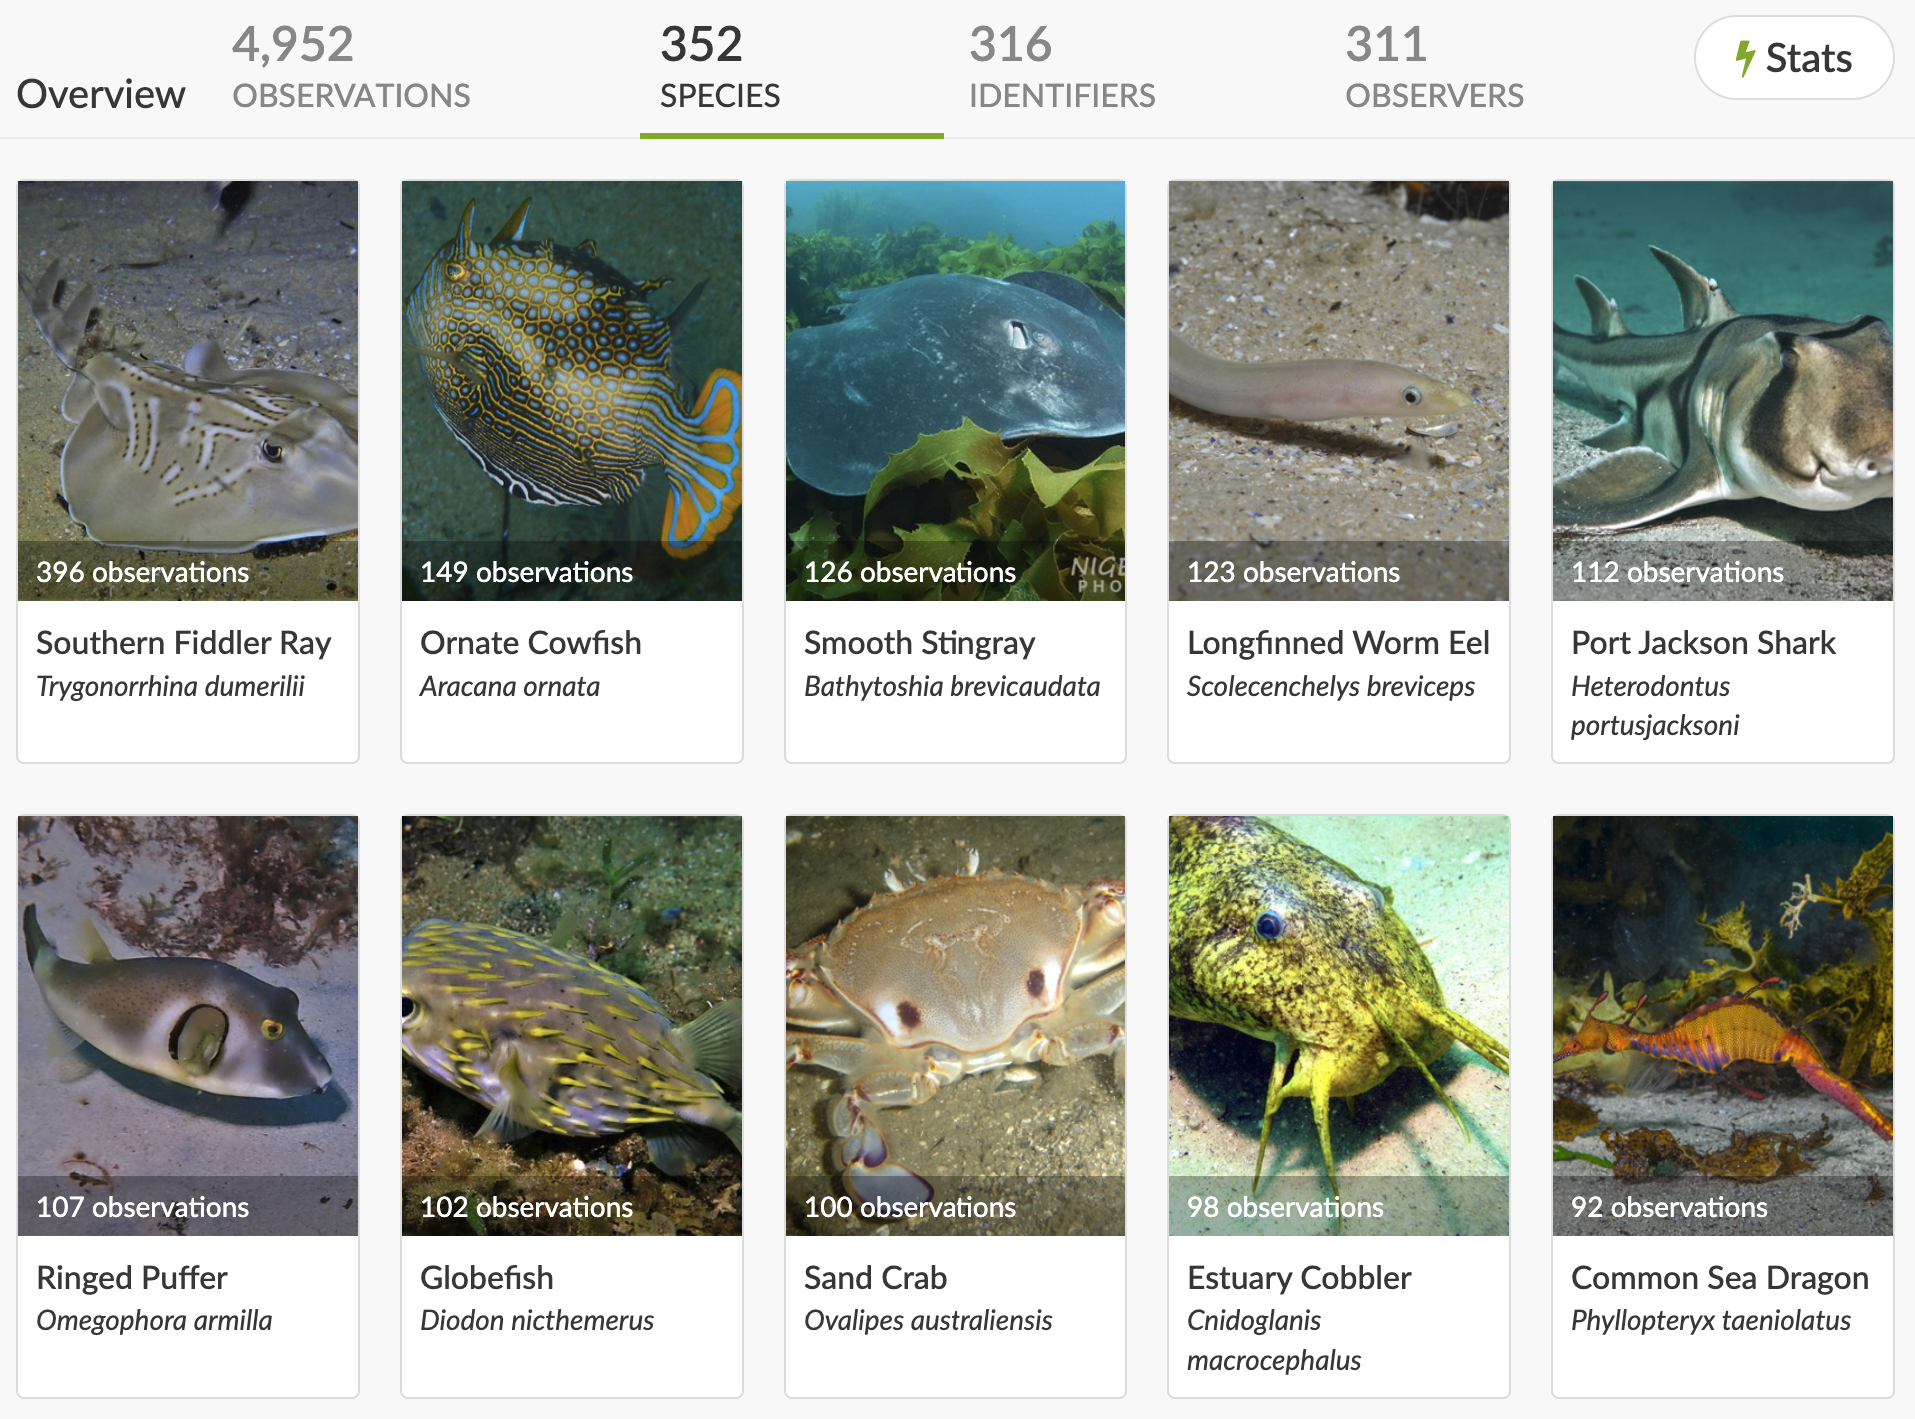View the Smooth Stingray photo
This screenshot has width=1915, height=1419.
[956, 390]
